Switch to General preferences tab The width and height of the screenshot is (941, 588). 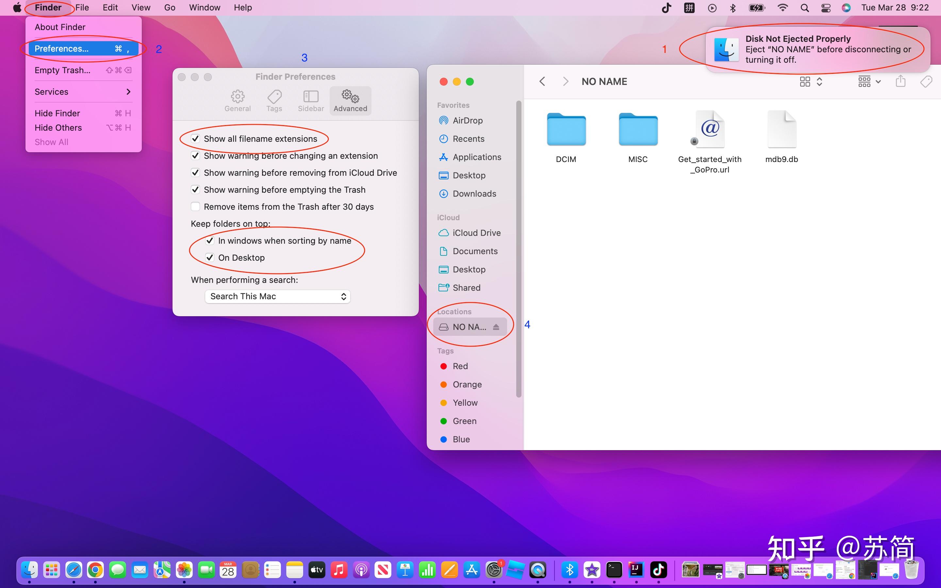[x=238, y=101]
